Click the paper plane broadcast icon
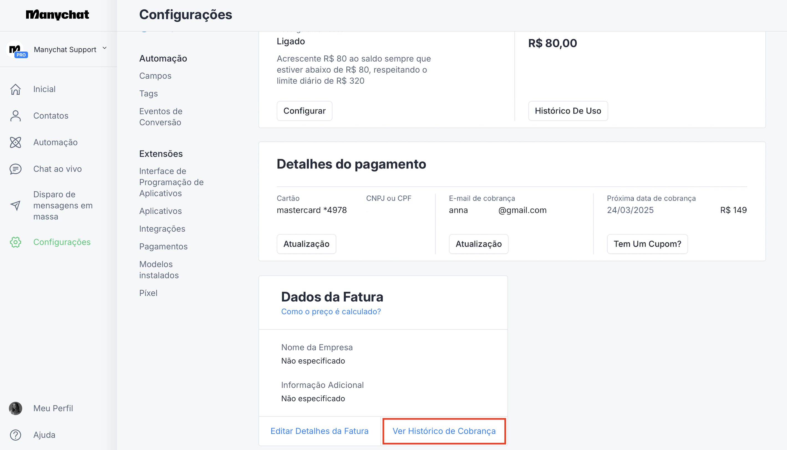 click(x=16, y=206)
